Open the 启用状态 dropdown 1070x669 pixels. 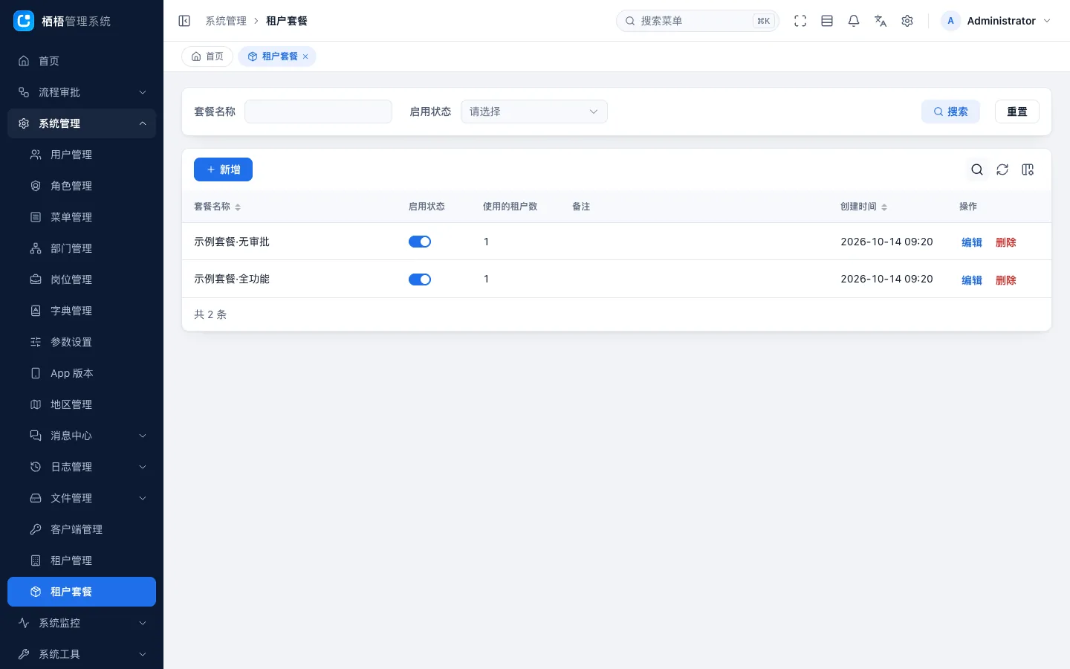[534, 111]
